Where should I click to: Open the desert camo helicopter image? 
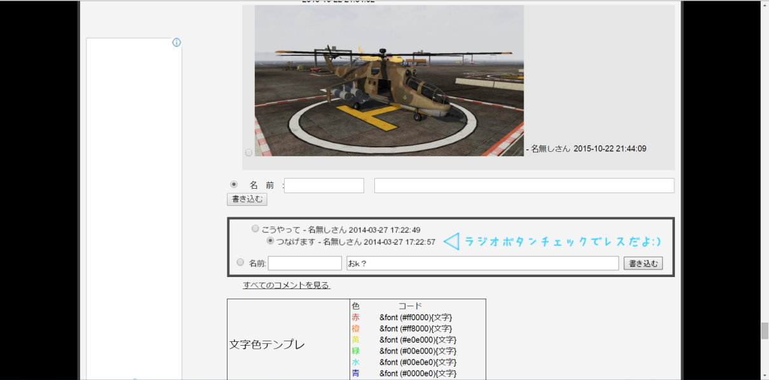point(389,81)
